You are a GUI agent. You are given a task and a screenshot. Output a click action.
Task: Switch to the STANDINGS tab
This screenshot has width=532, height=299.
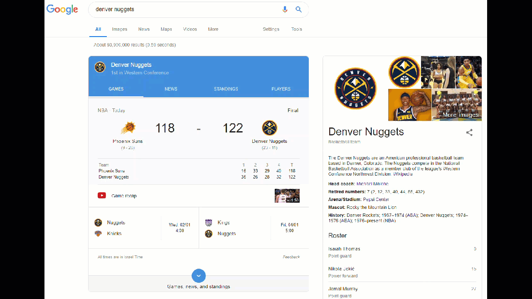(226, 89)
